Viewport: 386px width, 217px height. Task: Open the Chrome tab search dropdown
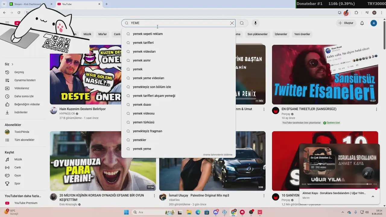[4, 4]
